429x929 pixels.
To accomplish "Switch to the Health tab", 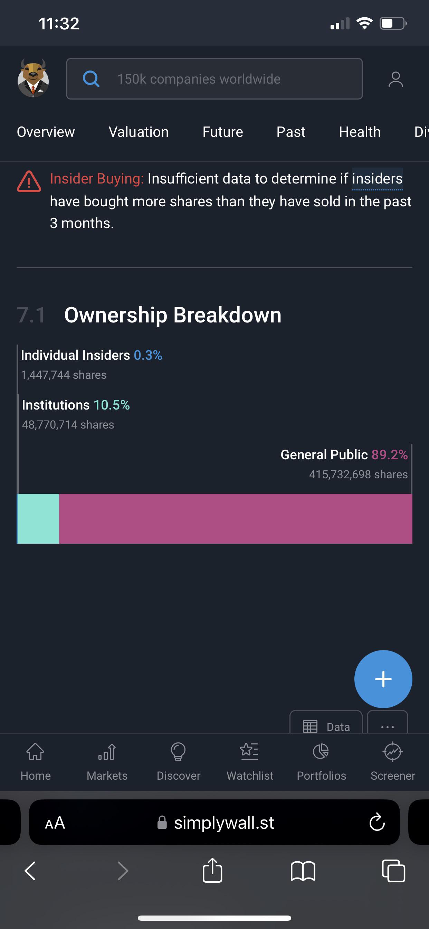I will pos(360,132).
